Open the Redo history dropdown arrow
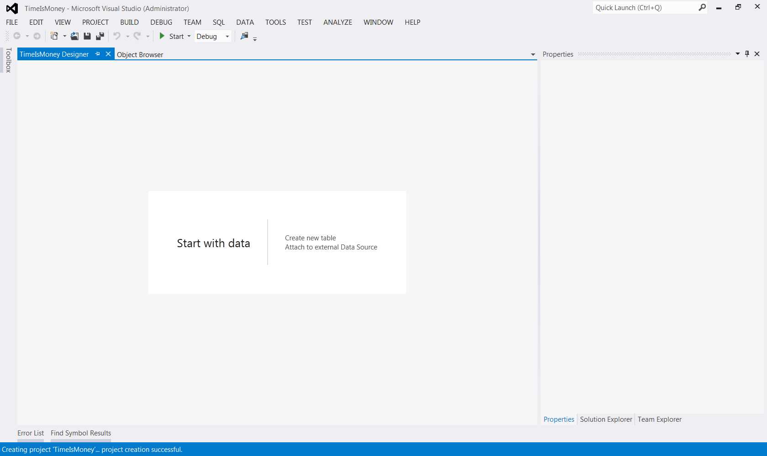Image resolution: width=767 pixels, height=456 pixels. click(148, 36)
